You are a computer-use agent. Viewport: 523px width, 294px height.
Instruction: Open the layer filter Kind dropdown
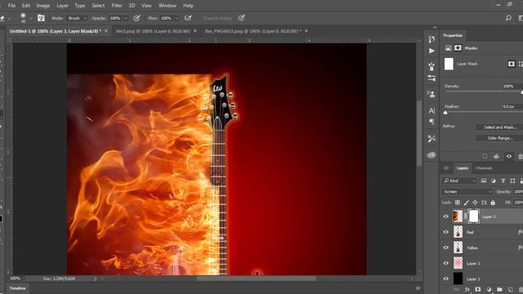point(459,180)
